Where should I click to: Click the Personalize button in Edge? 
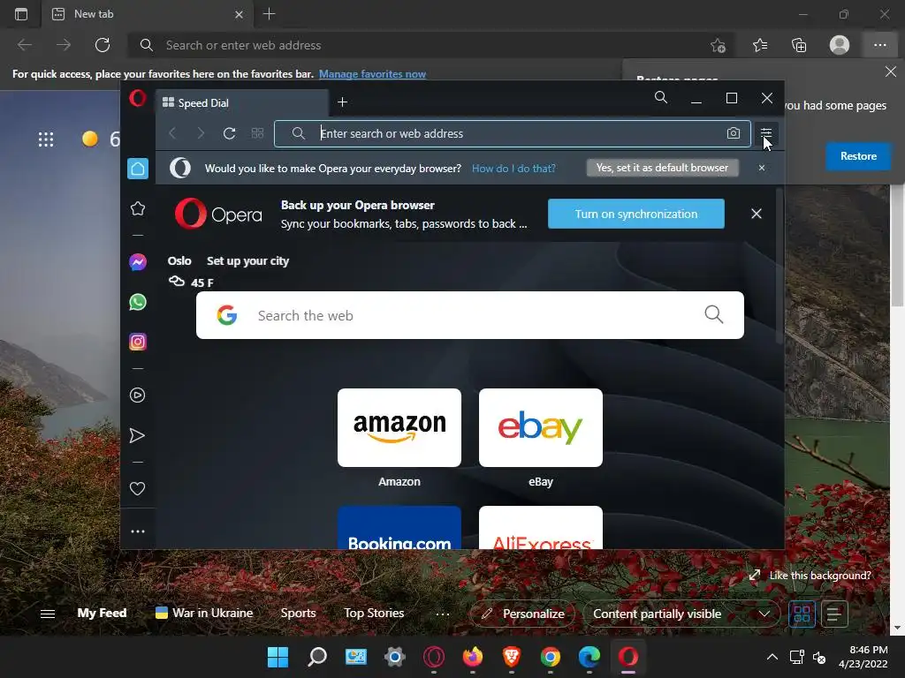[x=523, y=614]
